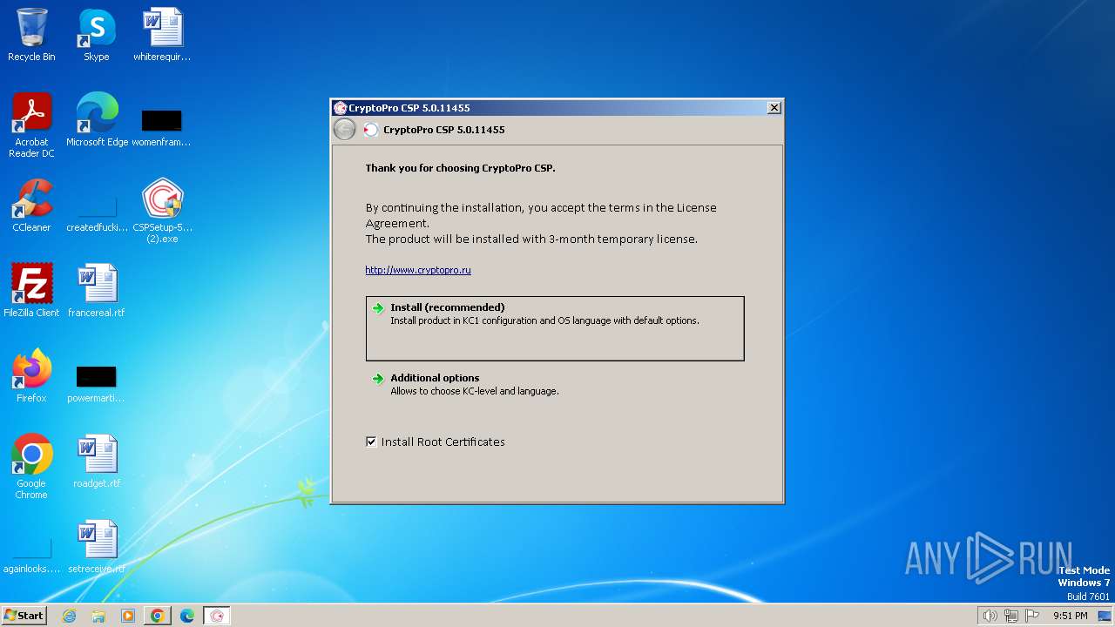Open roadget.rtf document
The image size is (1115, 627).
click(x=97, y=462)
